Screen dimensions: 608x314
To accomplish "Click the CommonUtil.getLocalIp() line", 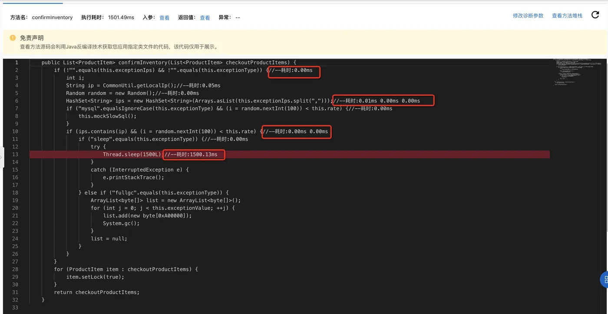I will tap(143, 85).
